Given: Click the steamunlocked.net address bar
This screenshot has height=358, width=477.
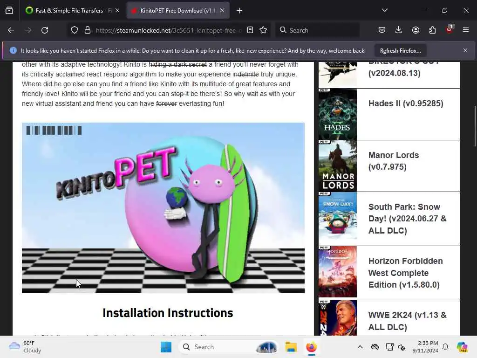Looking at the screenshot, I should [169, 30].
